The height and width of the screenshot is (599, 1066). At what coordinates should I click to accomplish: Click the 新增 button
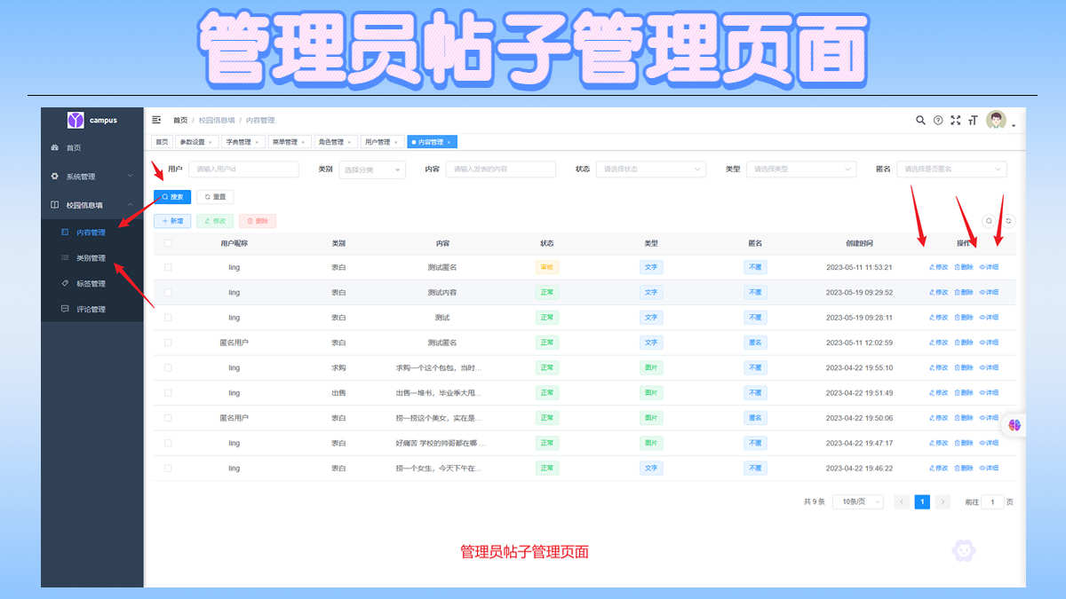point(172,221)
